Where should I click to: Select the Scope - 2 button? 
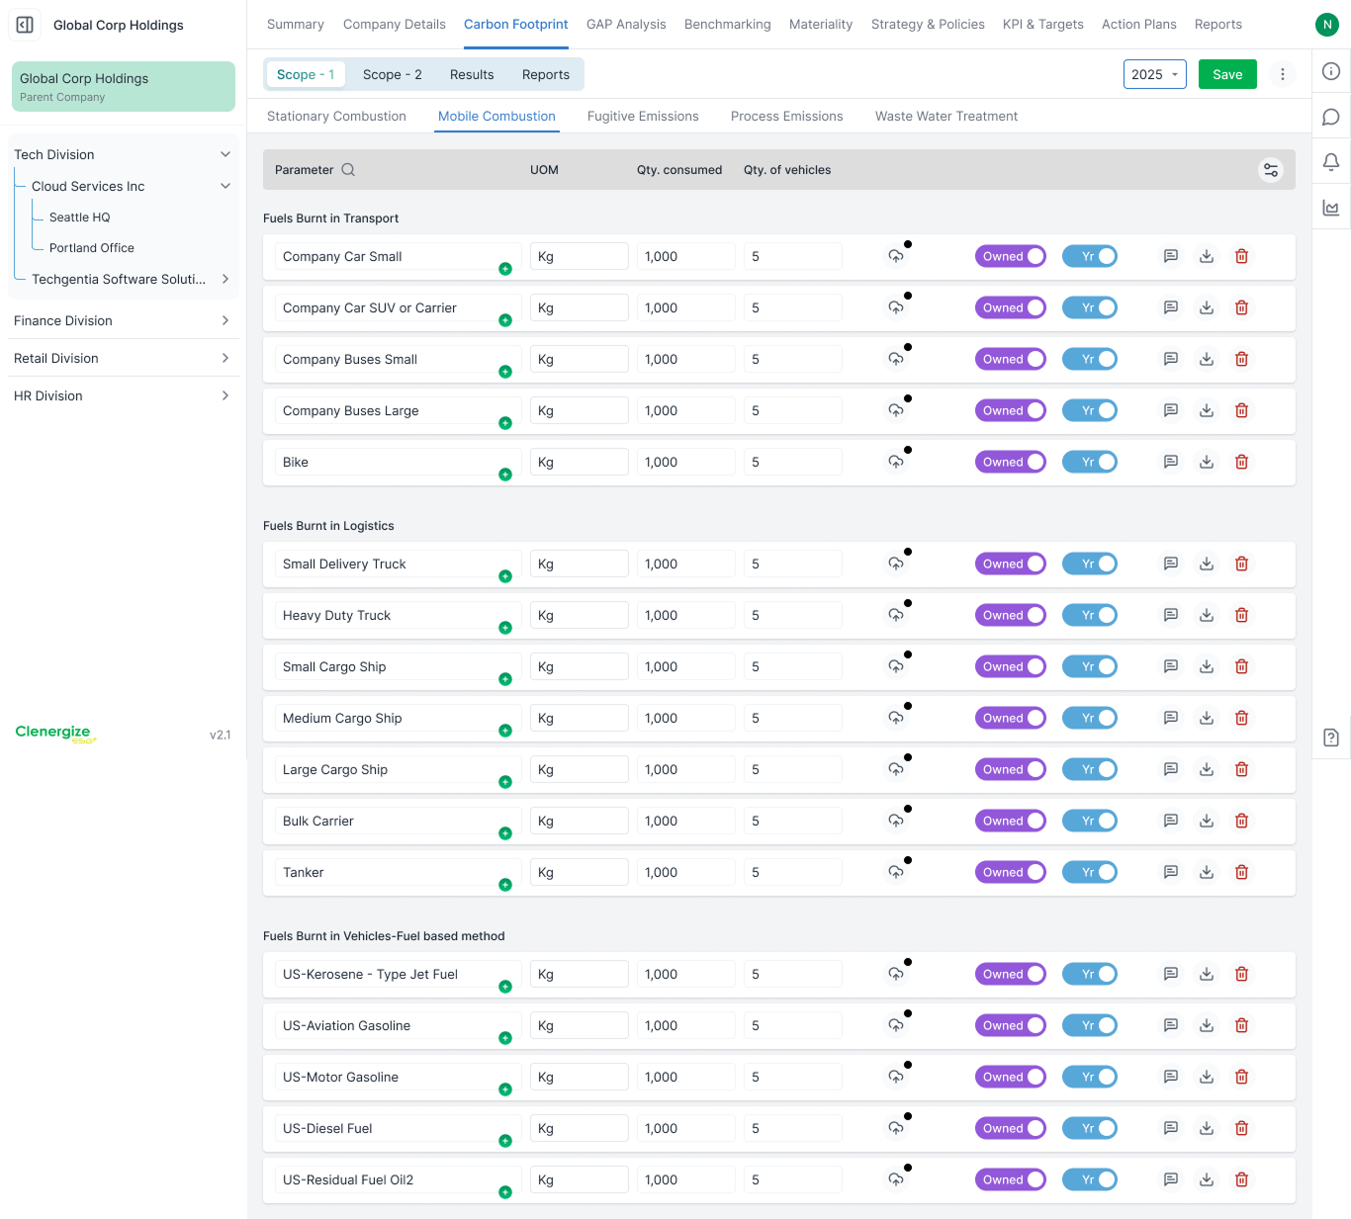click(x=393, y=74)
